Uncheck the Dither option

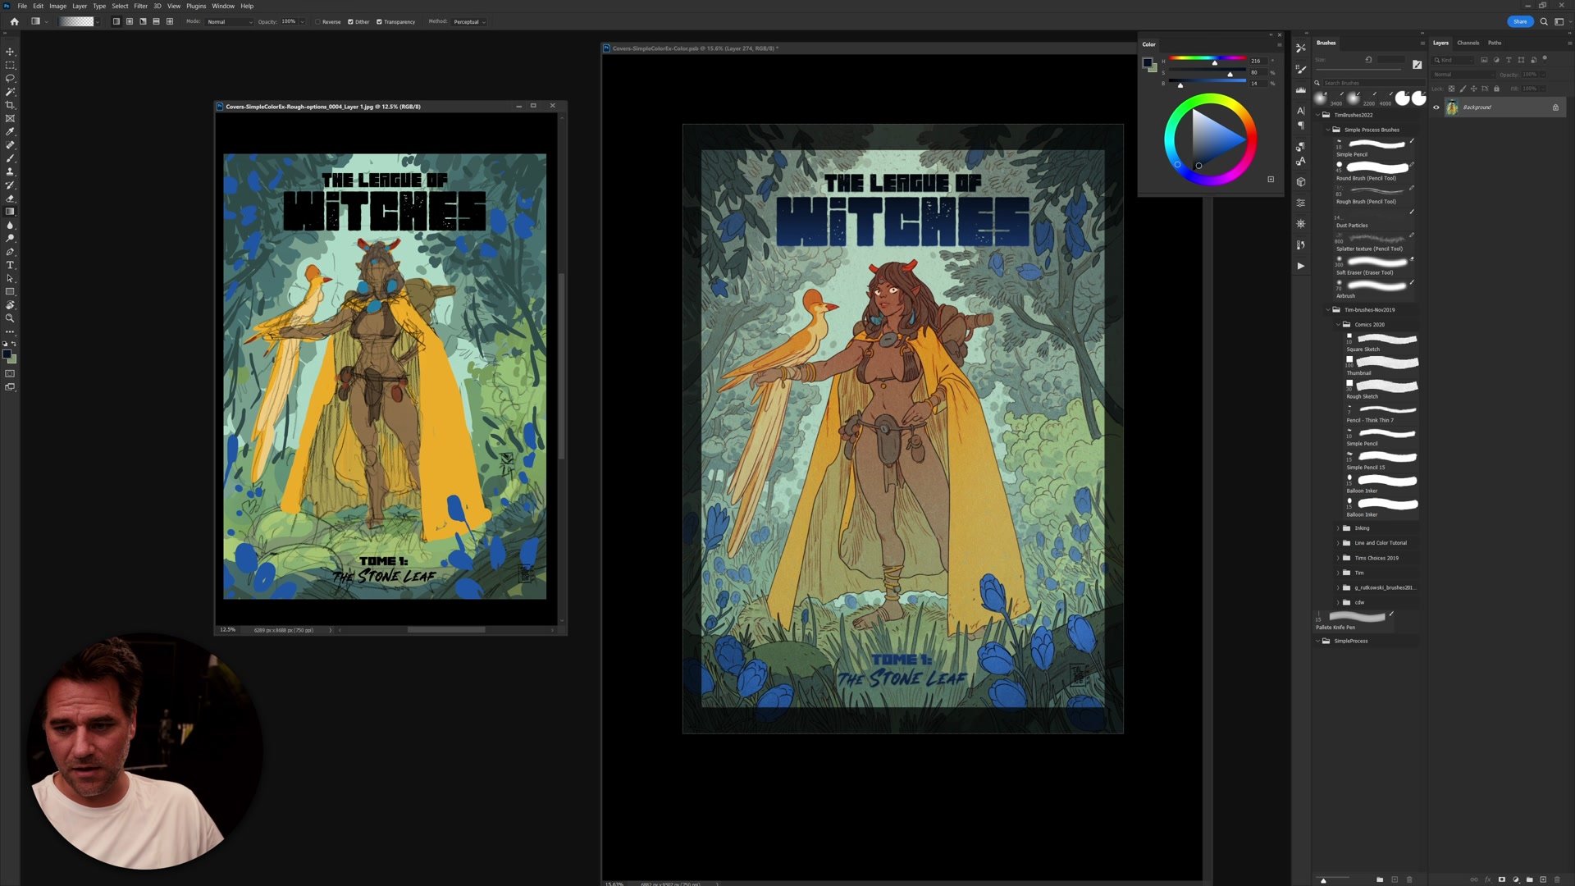pyautogui.click(x=350, y=22)
